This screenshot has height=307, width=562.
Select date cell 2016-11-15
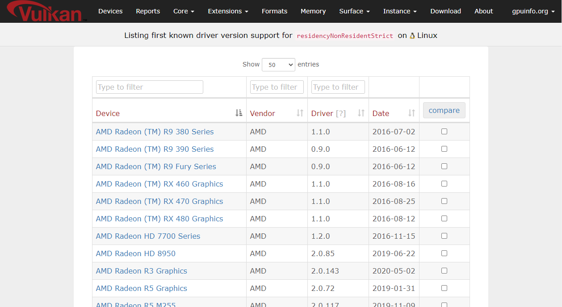coord(394,236)
